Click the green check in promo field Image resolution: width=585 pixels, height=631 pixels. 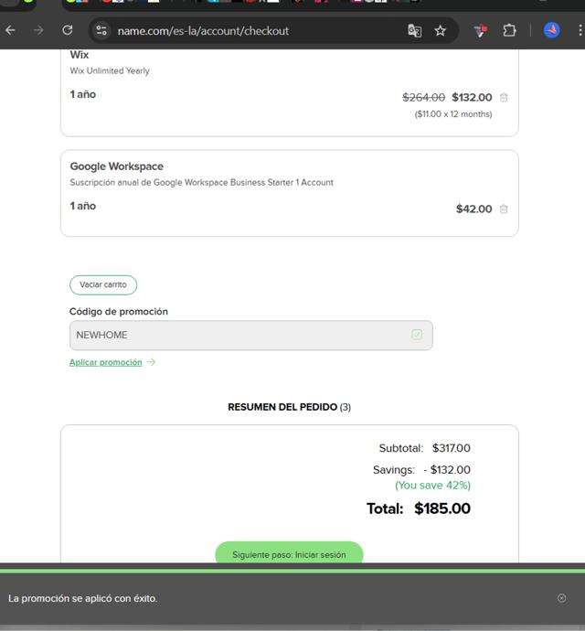pyautogui.click(x=417, y=335)
